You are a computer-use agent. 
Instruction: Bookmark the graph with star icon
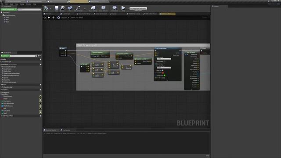click(45, 18)
